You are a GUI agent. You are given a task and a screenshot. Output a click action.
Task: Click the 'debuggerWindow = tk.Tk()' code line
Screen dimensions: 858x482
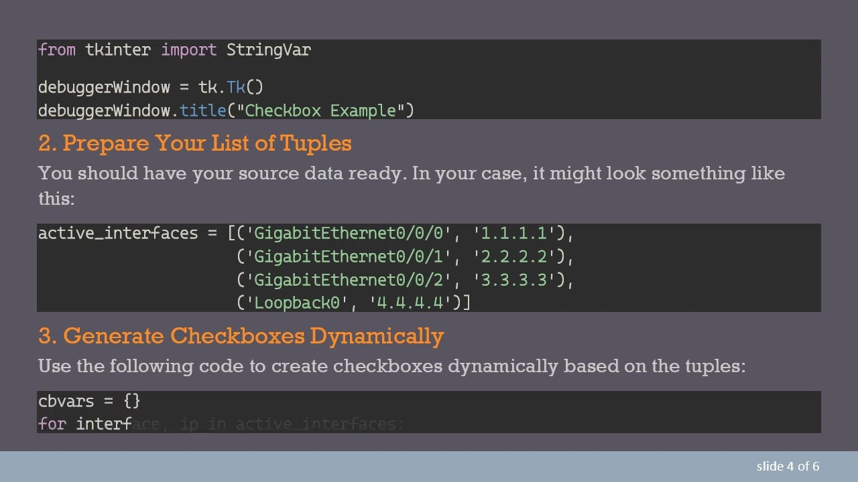[x=151, y=87]
